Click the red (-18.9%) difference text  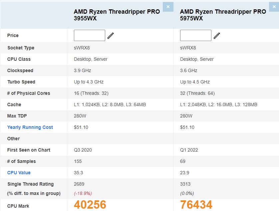[83, 193]
